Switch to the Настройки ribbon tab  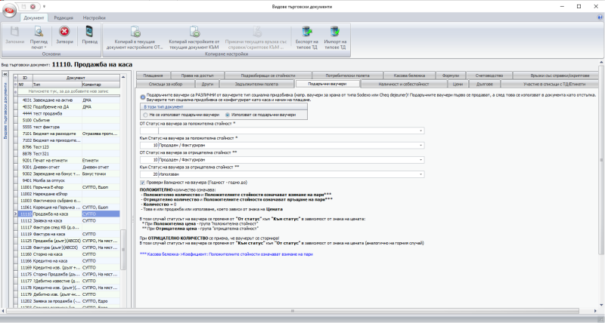click(94, 17)
